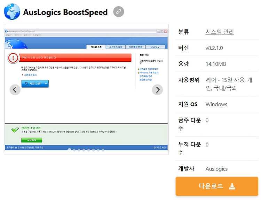The height and width of the screenshot is (200, 261).
Task: Click the BoostSpeed screenshot preview image
Action: point(86,89)
